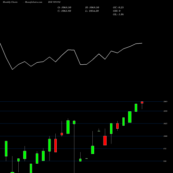The width and height of the screenshot is (173, 173).
Task: Click the 975 price axis label
Action: click(165, 149)
